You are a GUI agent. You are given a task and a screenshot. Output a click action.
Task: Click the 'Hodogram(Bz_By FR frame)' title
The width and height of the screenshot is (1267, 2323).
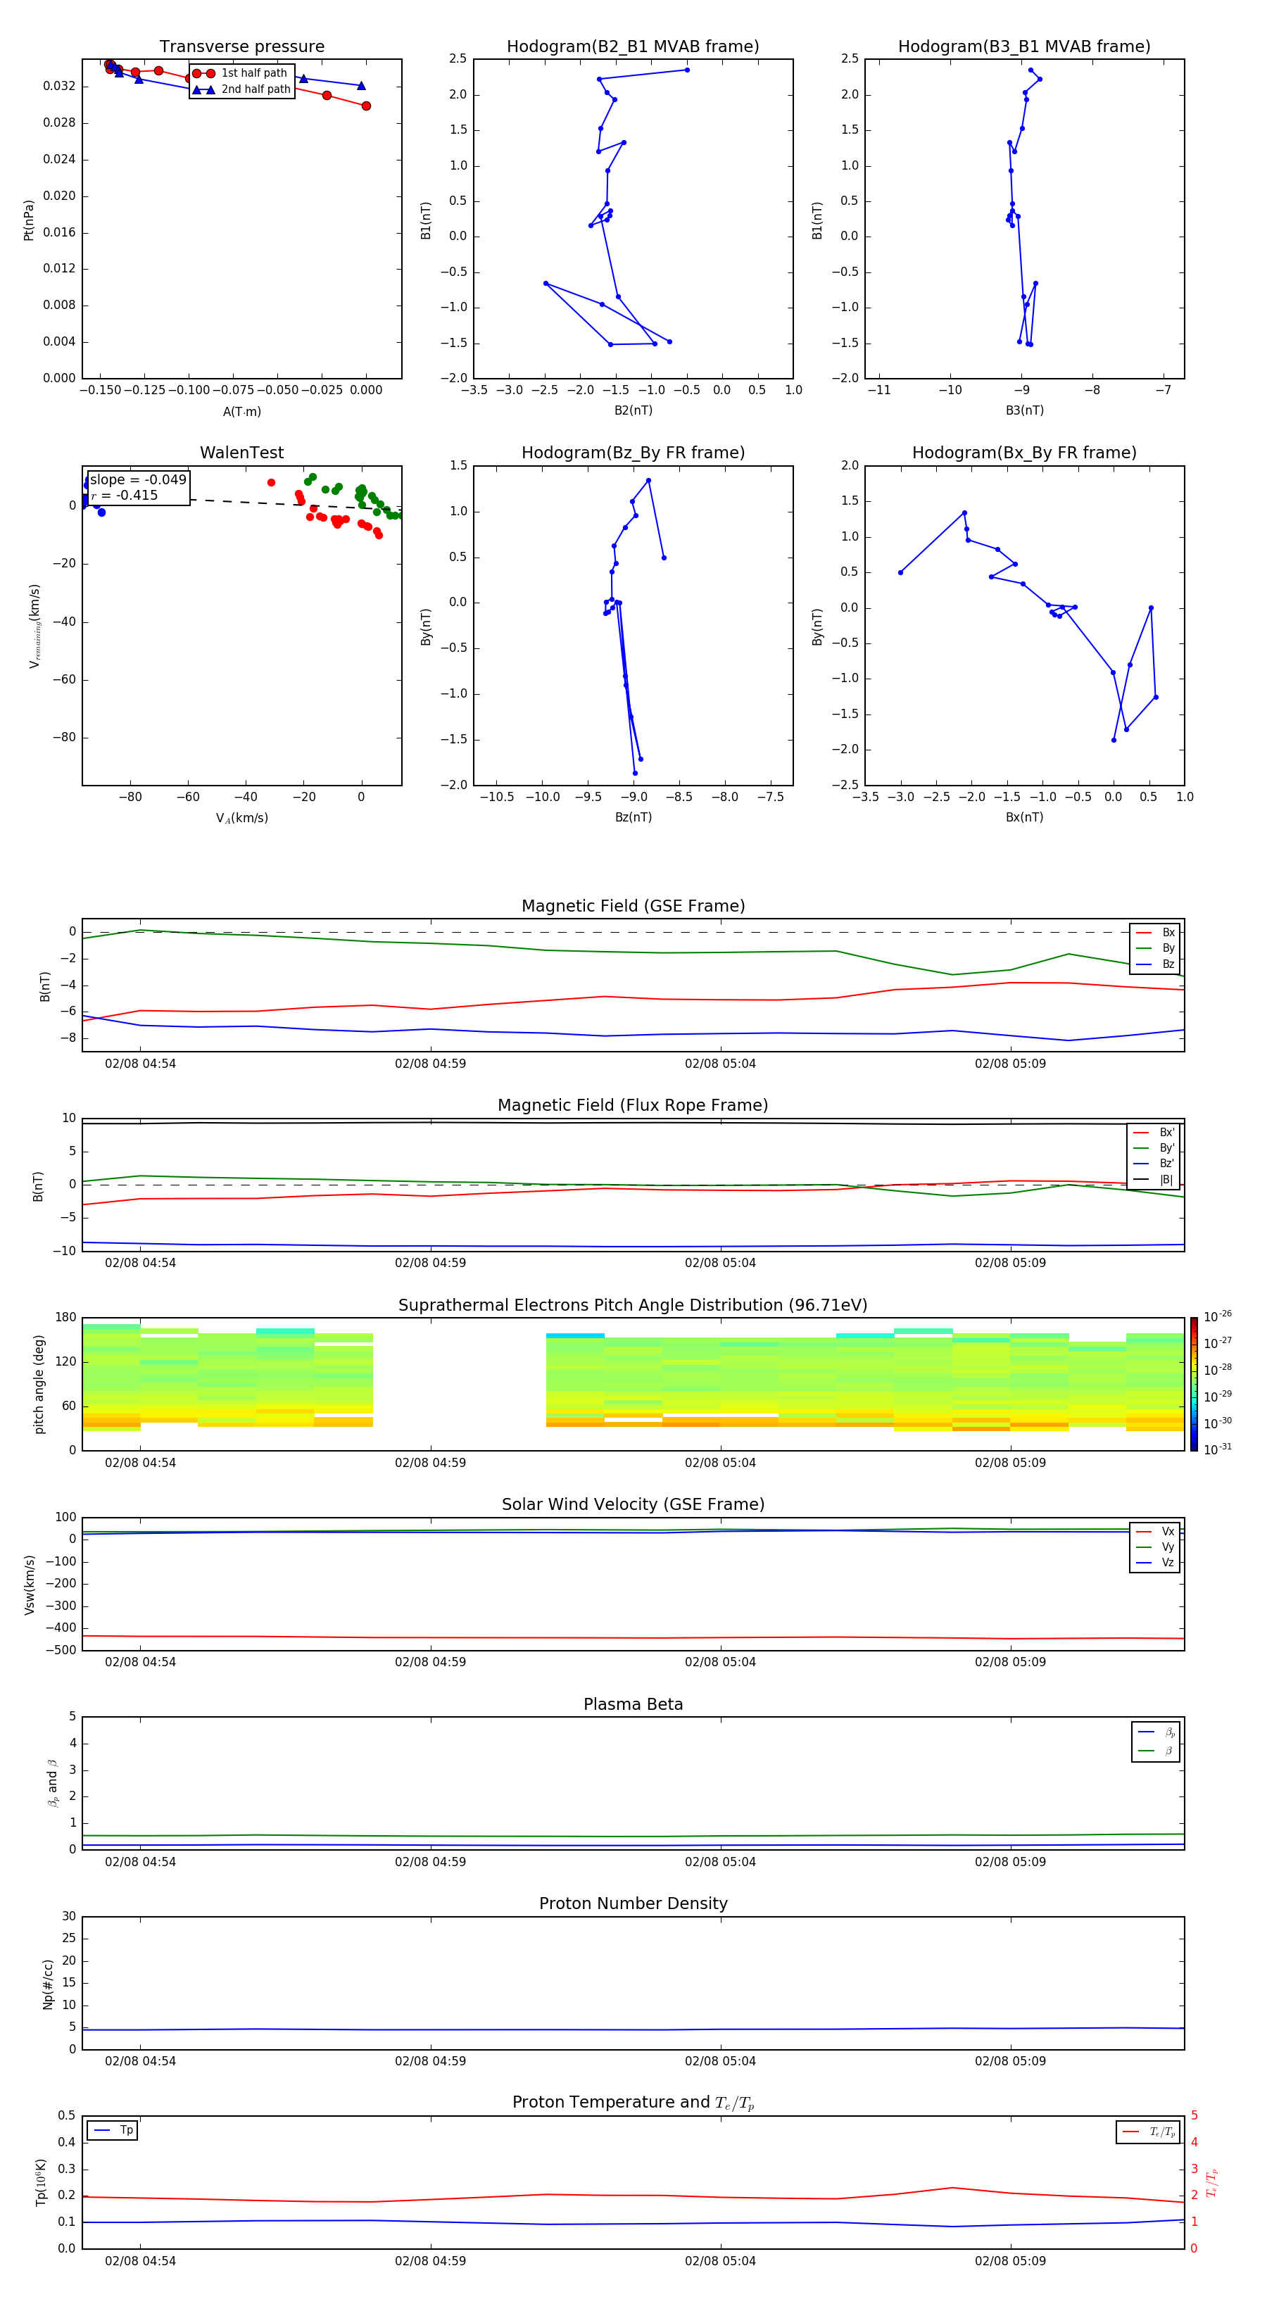(x=633, y=453)
